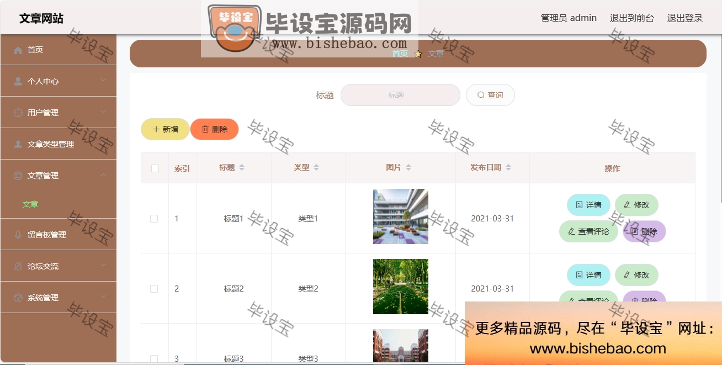Click the icon beside 用户管理

18,113
